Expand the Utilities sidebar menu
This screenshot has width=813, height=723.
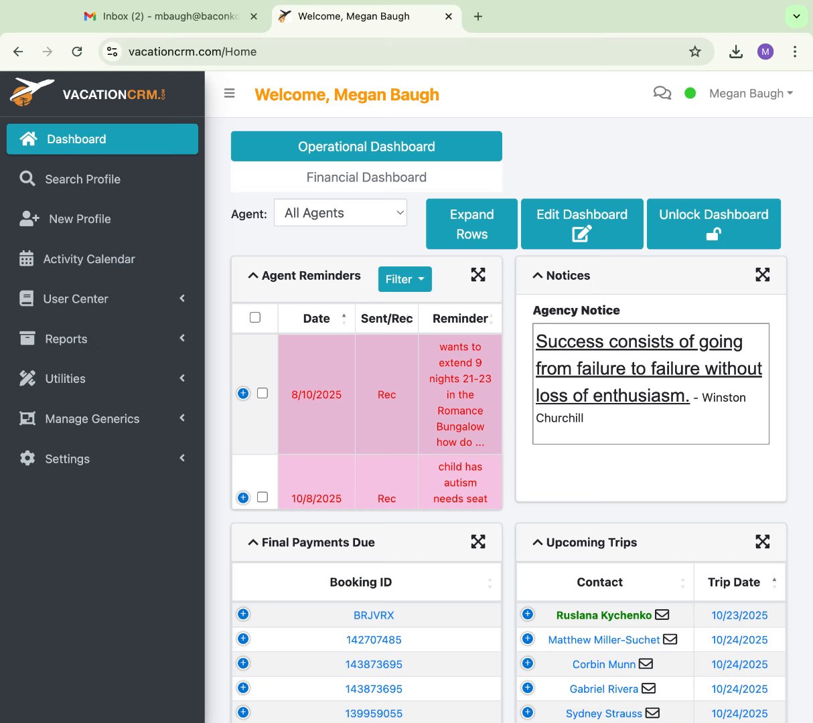[x=102, y=378]
